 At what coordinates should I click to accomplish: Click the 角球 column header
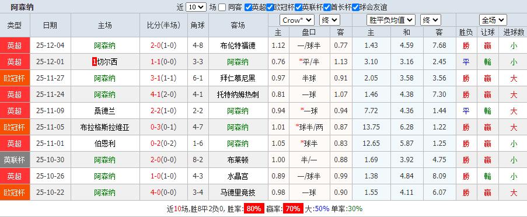[198, 25]
